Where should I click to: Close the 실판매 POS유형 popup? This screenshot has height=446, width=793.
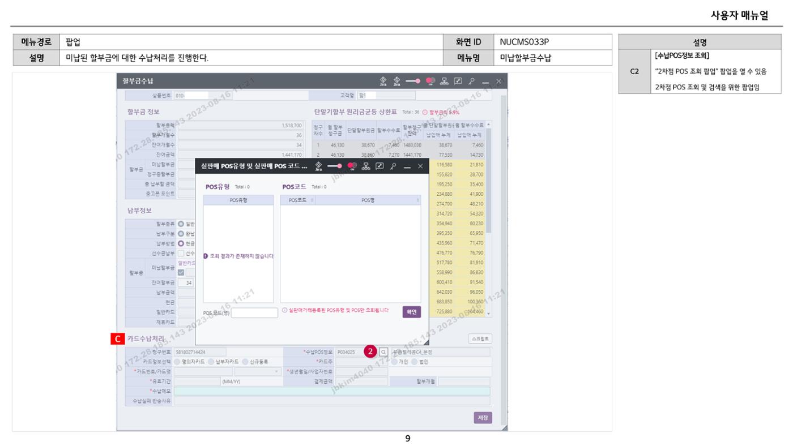[x=420, y=166]
